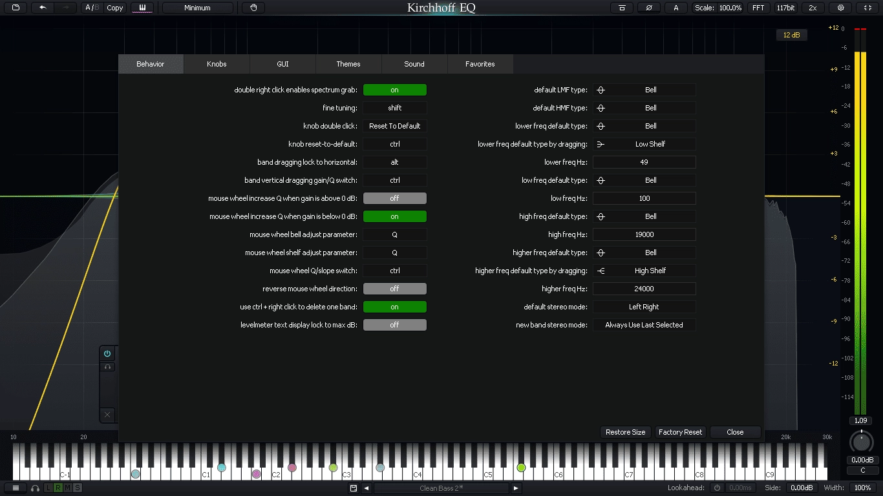This screenshot has height=496, width=883.
Task: Click the cyan band dot on the keyboard near C1
Action: [x=222, y=468]
